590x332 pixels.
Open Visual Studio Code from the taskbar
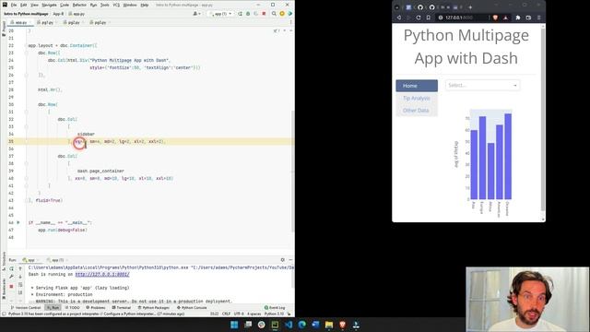coord(289,325)
